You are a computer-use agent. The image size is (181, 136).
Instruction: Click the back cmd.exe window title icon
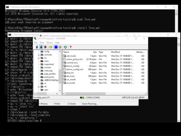pyautogui.click(x=7, y=7)
